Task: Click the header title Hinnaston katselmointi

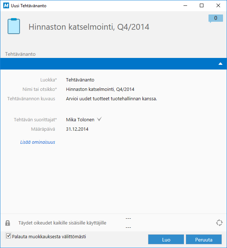Action: point(89,27)
